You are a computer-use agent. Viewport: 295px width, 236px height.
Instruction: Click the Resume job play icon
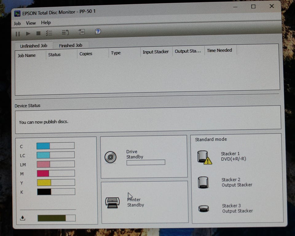tap(28, 33)
